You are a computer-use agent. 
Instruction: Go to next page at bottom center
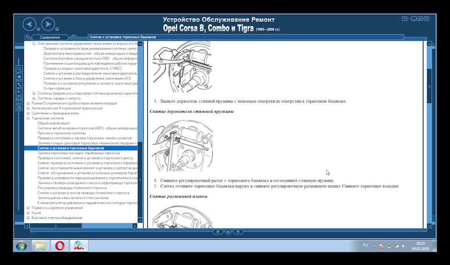238,231
